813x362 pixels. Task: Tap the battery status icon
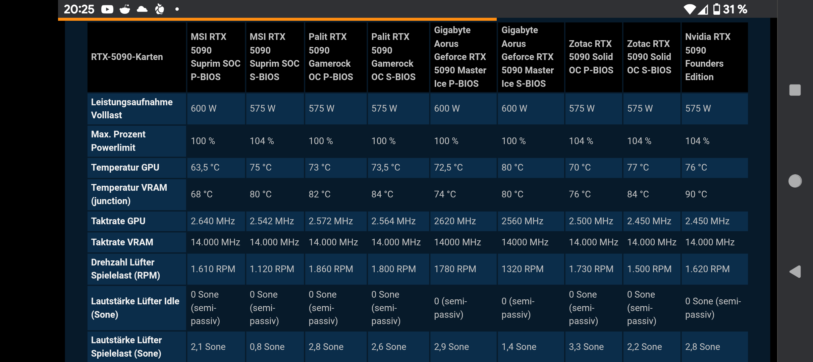[x=716, y=9]
